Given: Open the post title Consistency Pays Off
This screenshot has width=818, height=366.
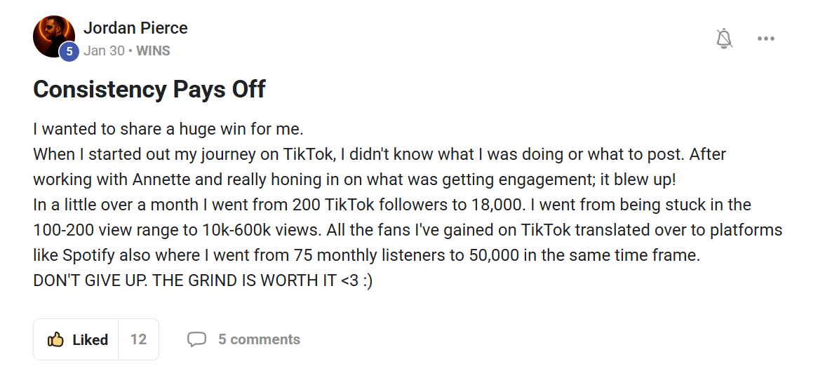Looking at the screenshot, I should pos(149,90).
